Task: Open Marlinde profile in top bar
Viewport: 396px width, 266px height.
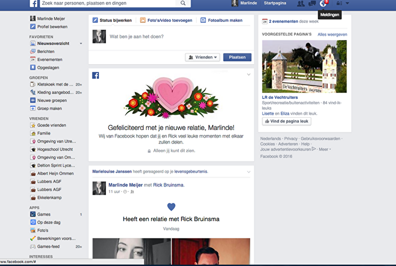Action: coord(245,3)
